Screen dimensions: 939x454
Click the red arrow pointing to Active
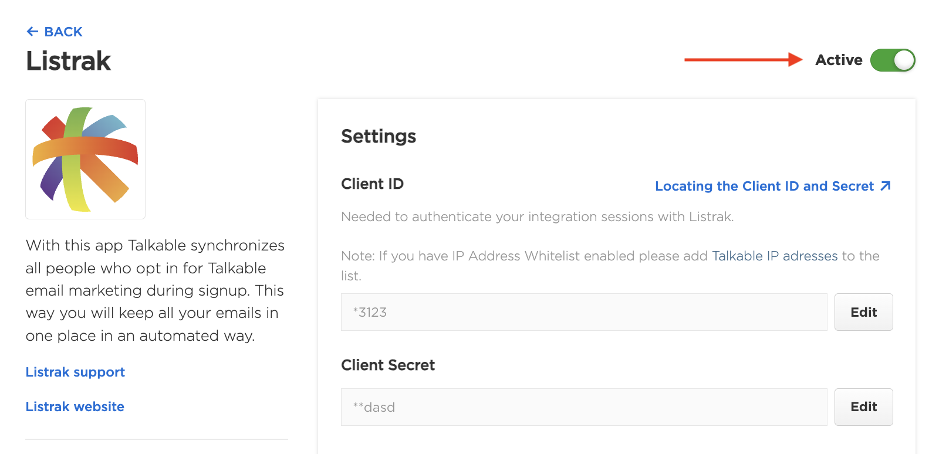[x=743, y=59]
